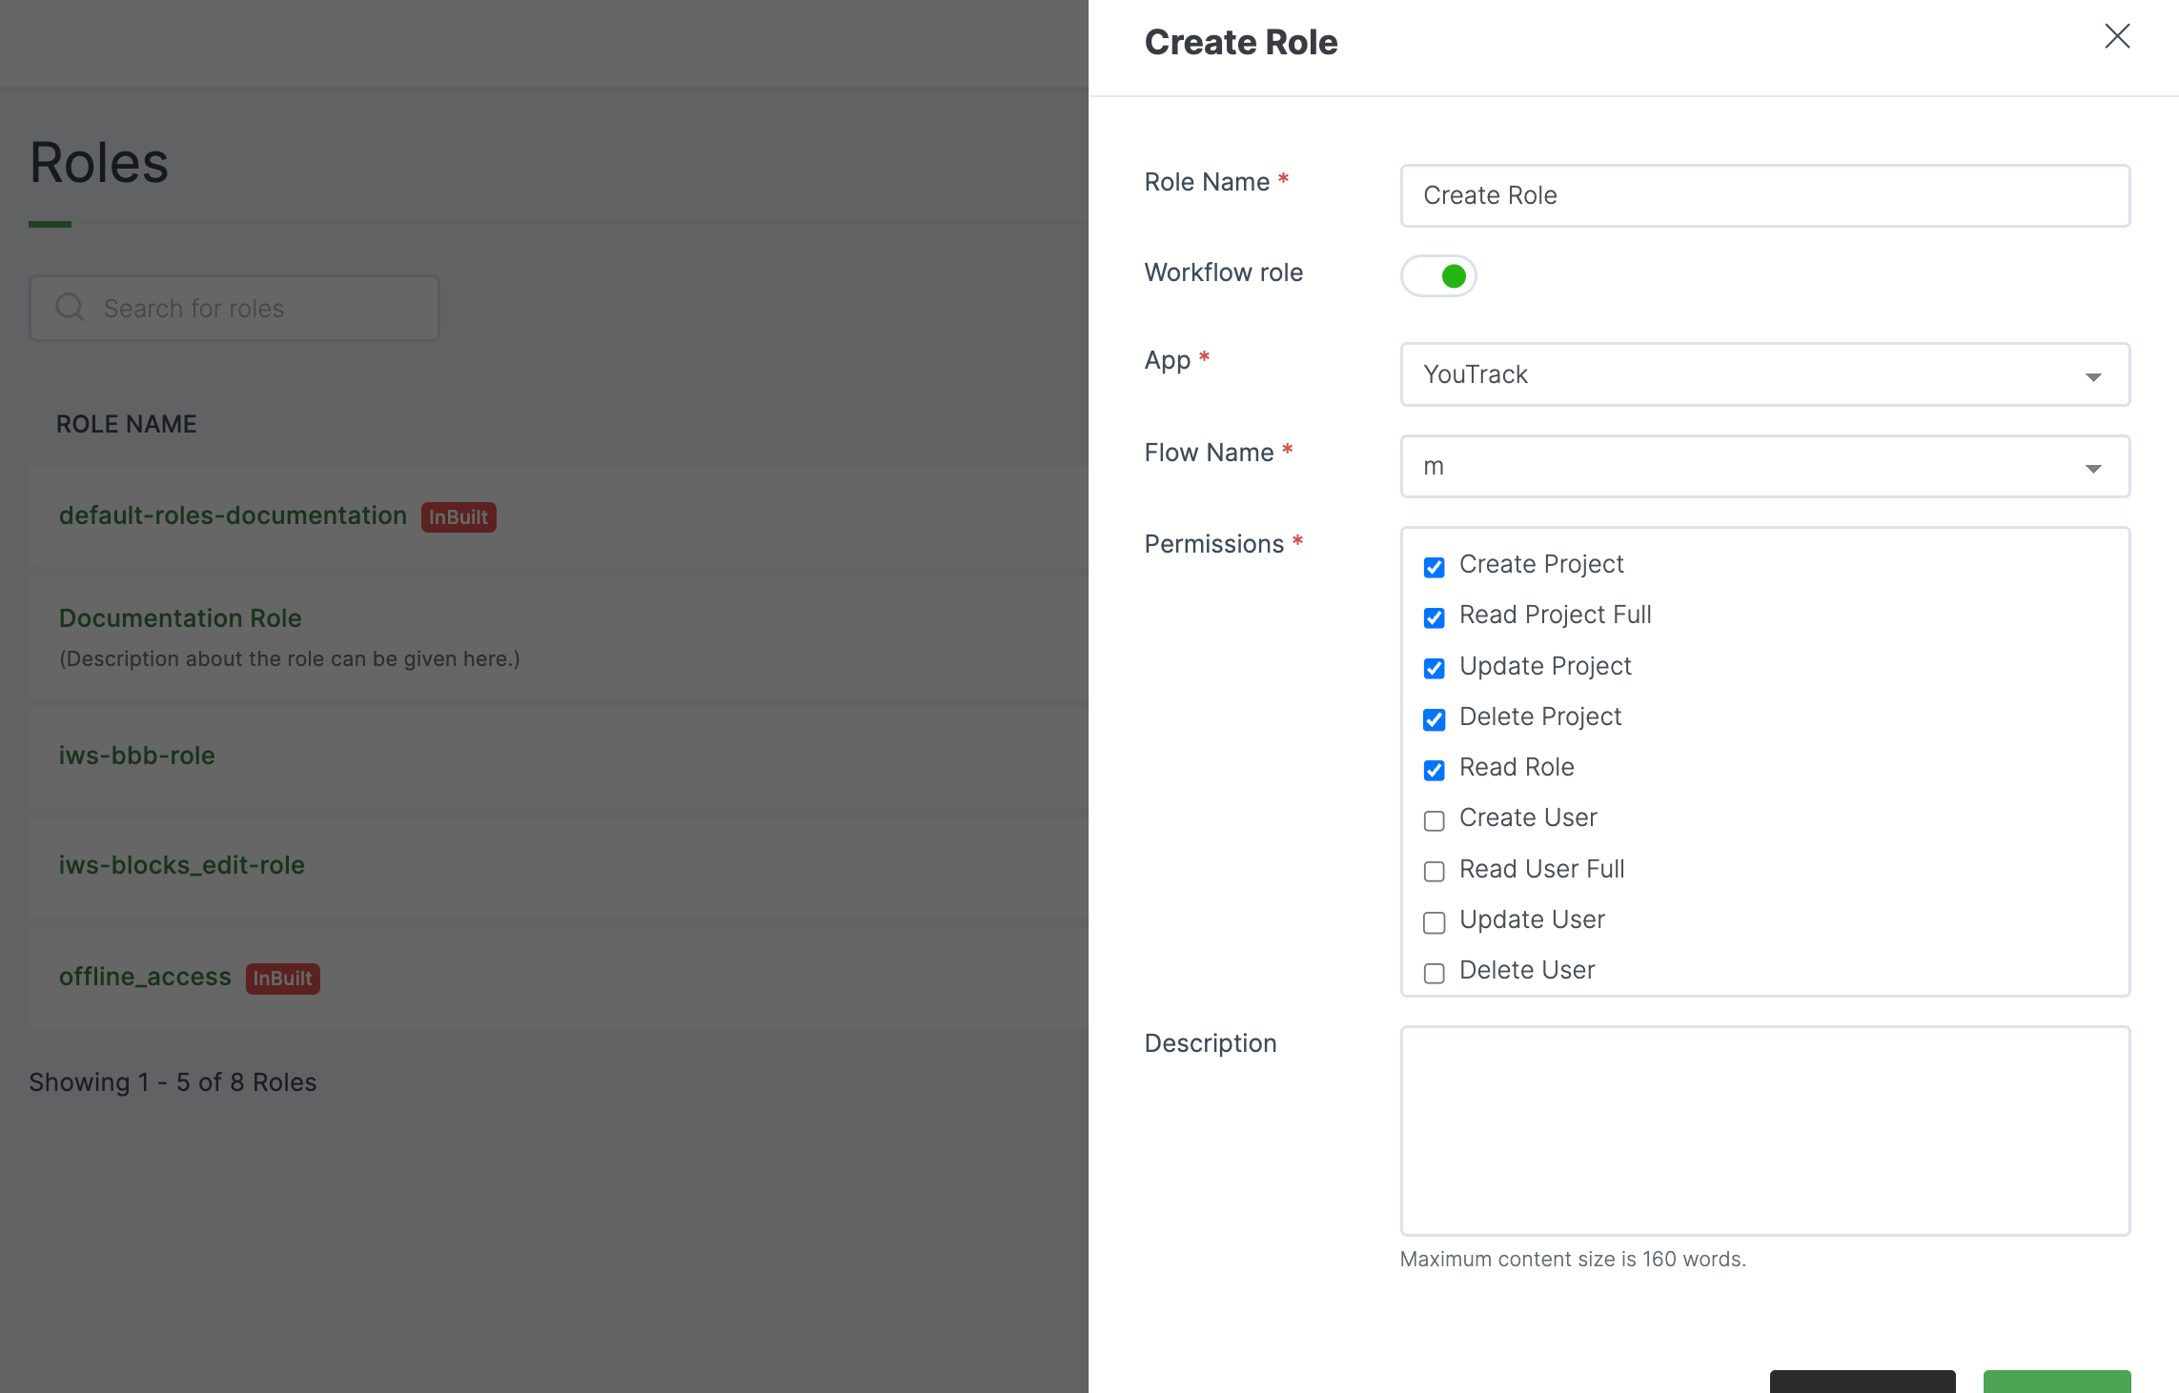Uncheck the Read Project Full permission
The image size is (2179, 1393).
1434,617
